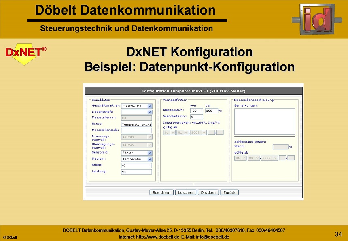Open the Sensorart dropdown showing Zähler
This screenshot has width=348, height=241.
click(136, 153)
